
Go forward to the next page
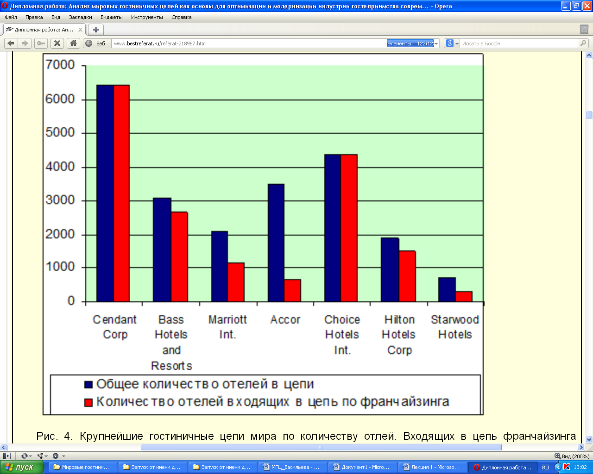click(25, 43)
